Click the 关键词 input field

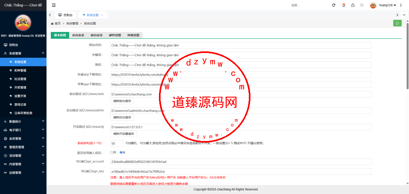pos(241,55)
